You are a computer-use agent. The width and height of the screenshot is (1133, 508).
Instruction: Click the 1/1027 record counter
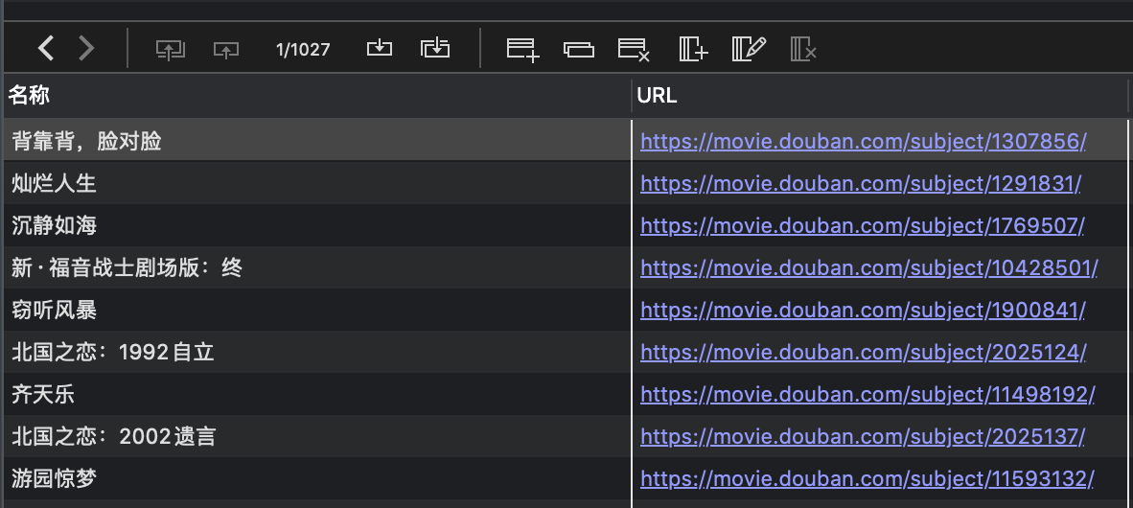(303, 49)
